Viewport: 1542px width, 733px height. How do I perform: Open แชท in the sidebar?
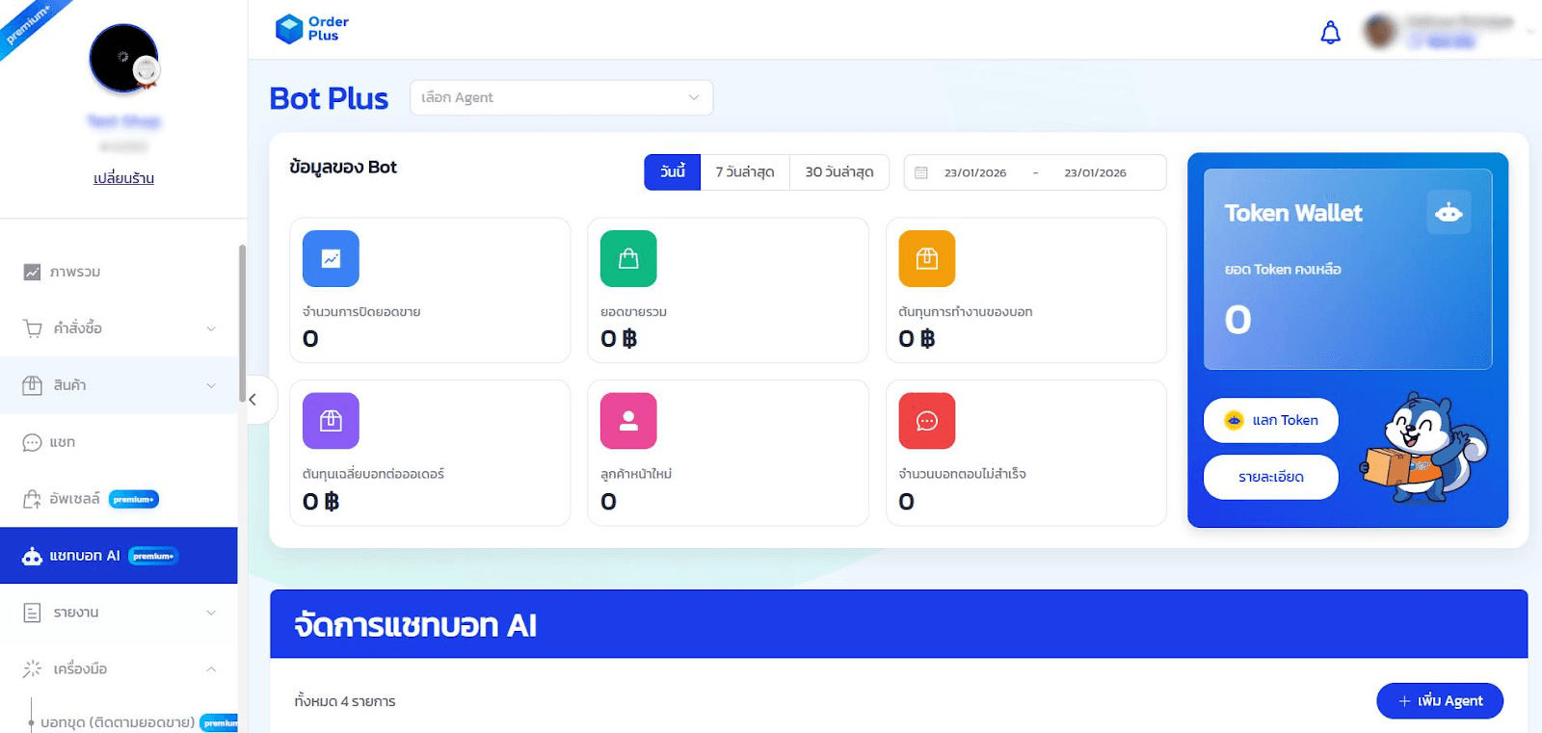point(63,442)
